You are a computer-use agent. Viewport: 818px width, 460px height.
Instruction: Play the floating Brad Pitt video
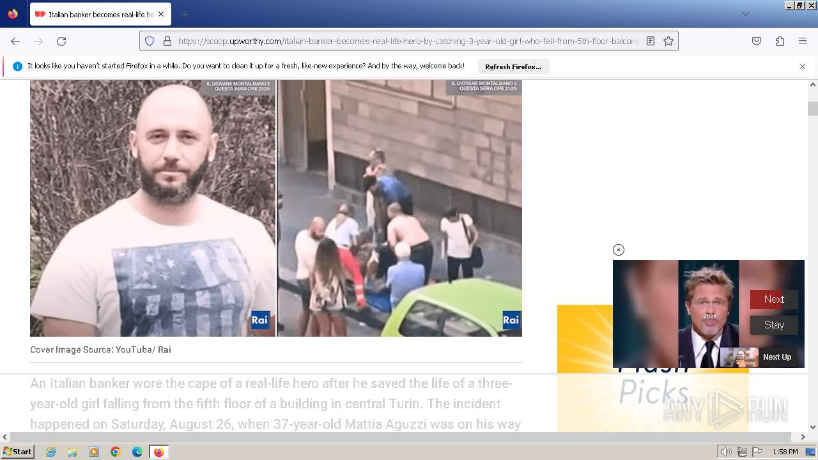[x=709, y=314]
